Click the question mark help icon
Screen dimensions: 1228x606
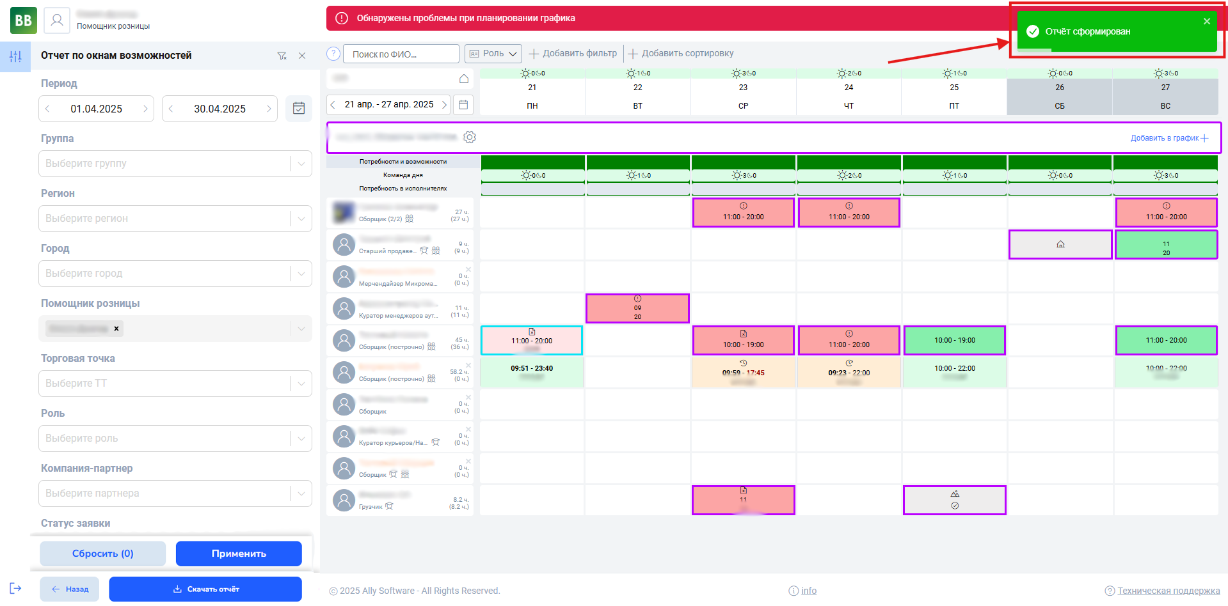(x=333, y=54)
